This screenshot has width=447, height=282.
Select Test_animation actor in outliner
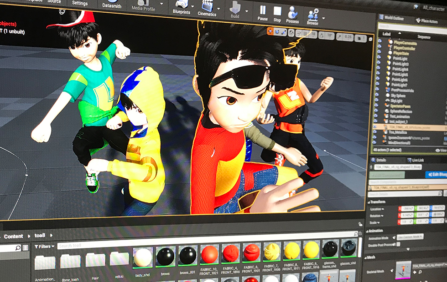[x=400, y=116]
